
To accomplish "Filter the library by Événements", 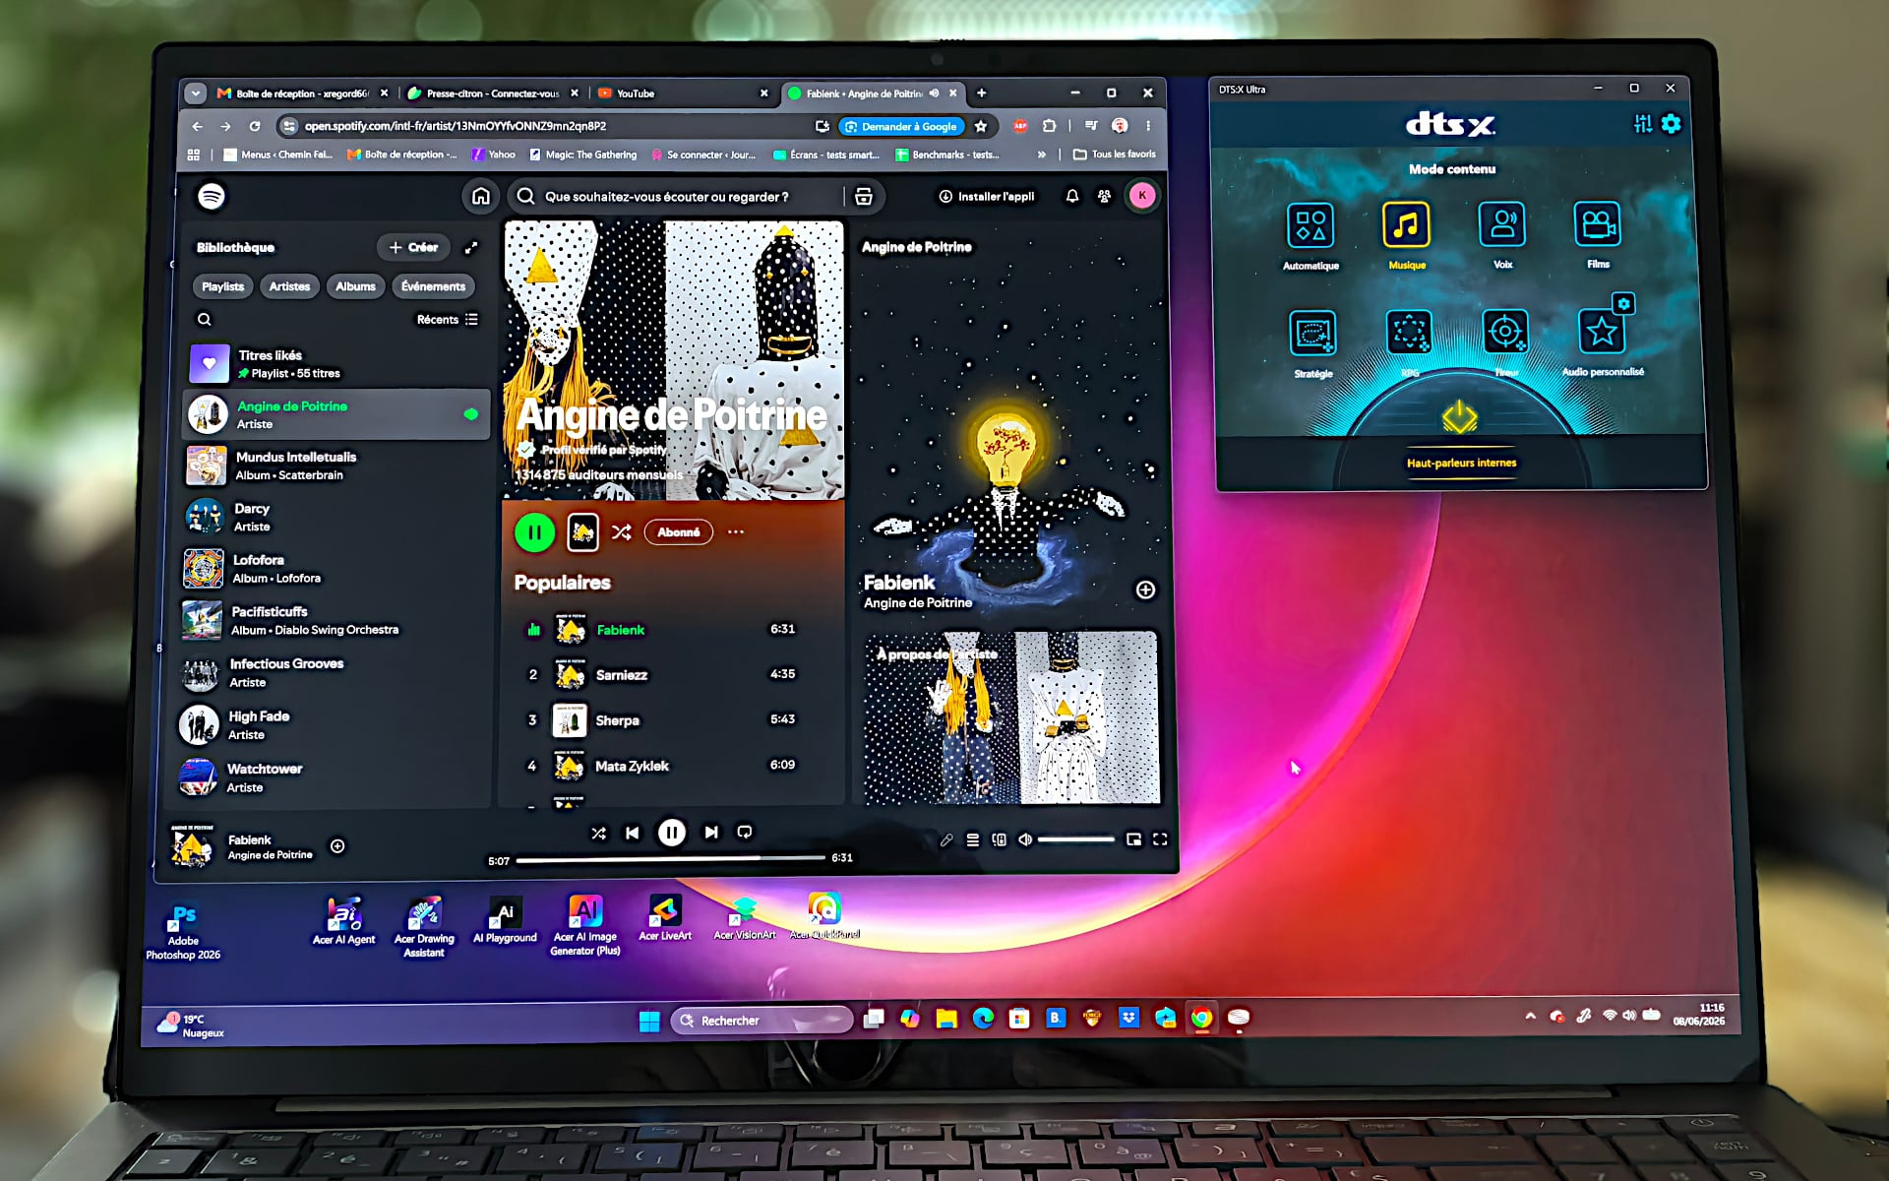I will point(433,286).
